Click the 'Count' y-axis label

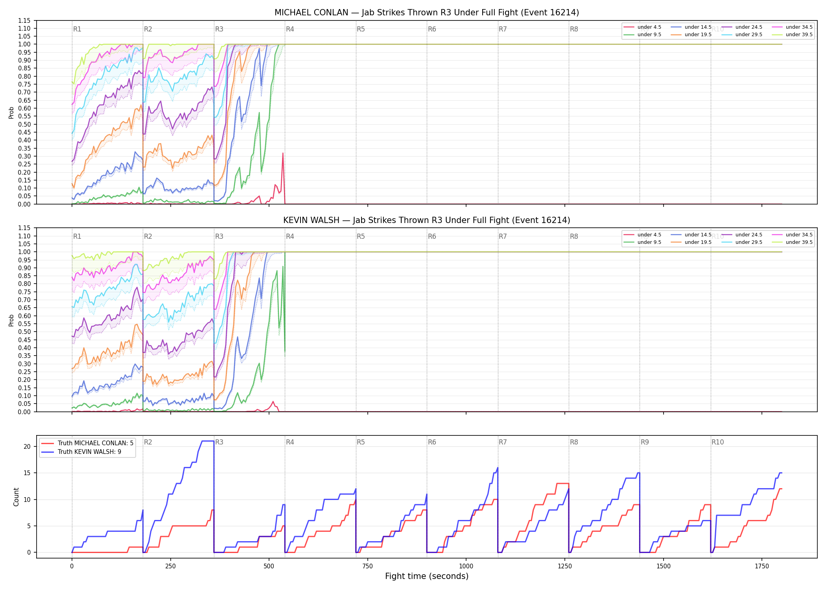16,497
